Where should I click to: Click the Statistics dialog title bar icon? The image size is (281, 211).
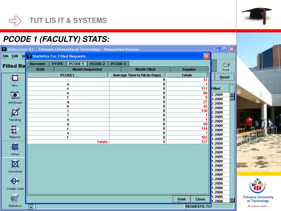click(29, 56)
